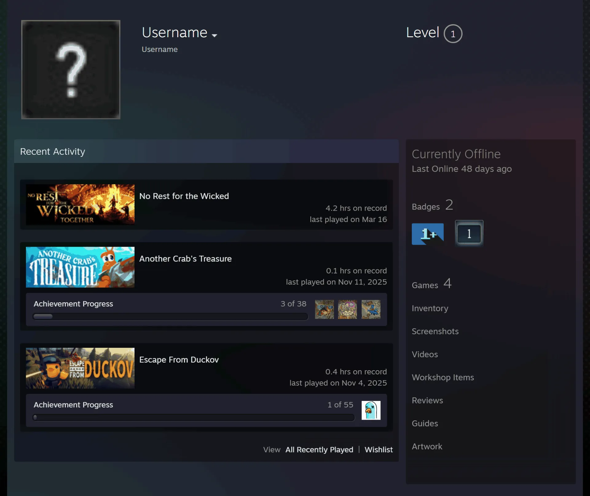Open No Rest for the Wicked banner
This screenshot has width=590, height=496.
click(x=80, y=204)
